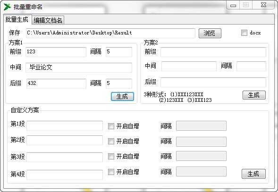This screenshot has width=278, height=192.
Task: Minimize the 批量重命名 window
Action: click(x=233, y=5)
